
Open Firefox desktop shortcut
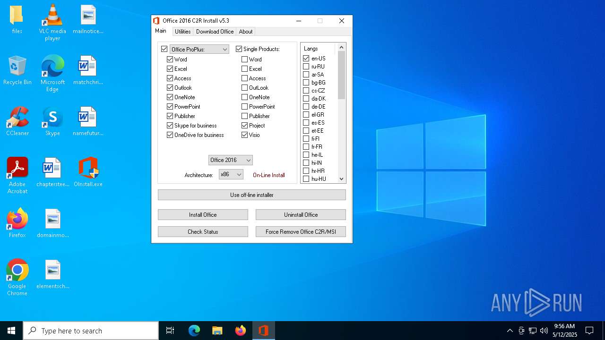click(17, 223)
